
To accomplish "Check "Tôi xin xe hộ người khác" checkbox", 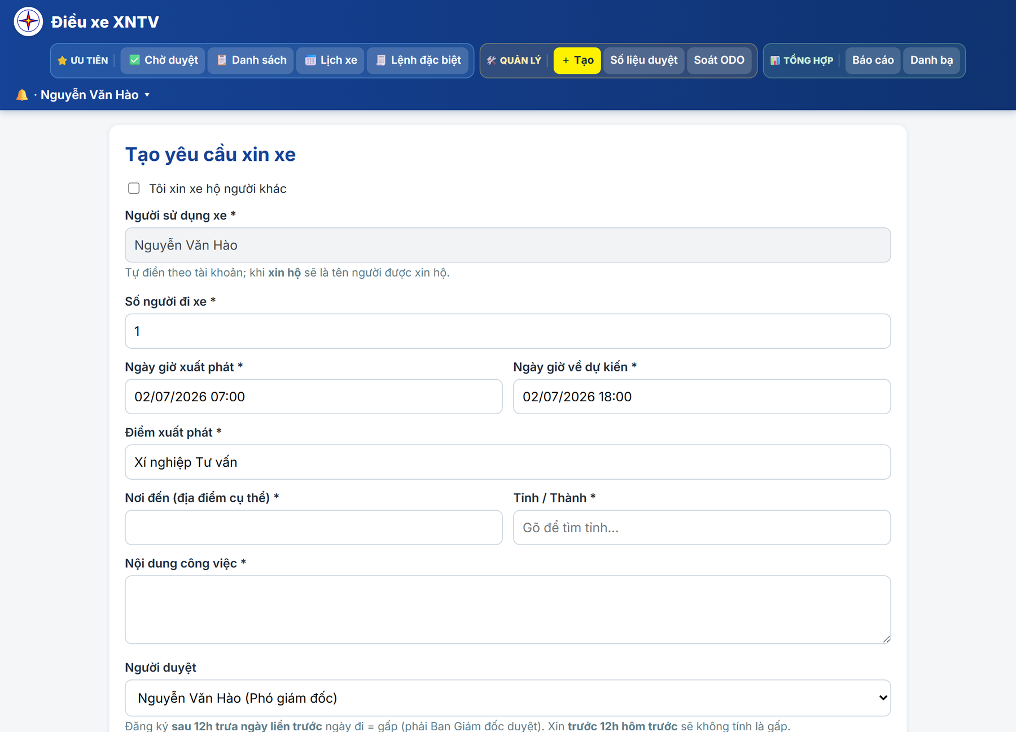I will tap(134, 188).
